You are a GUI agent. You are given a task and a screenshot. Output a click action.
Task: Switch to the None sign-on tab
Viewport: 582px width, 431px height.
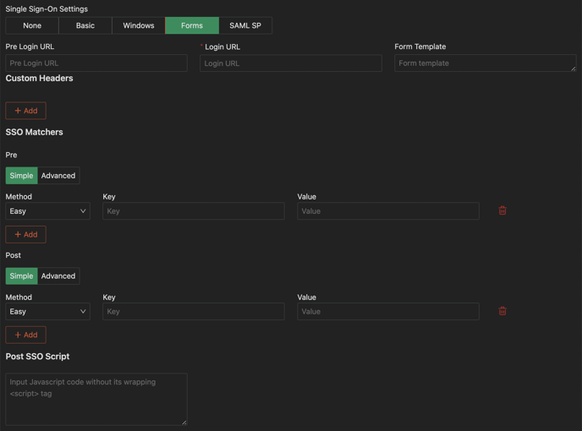[32, 25]
